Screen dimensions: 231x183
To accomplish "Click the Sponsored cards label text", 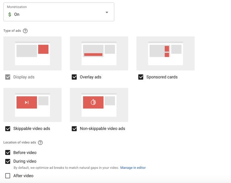I will pos(162,77).
